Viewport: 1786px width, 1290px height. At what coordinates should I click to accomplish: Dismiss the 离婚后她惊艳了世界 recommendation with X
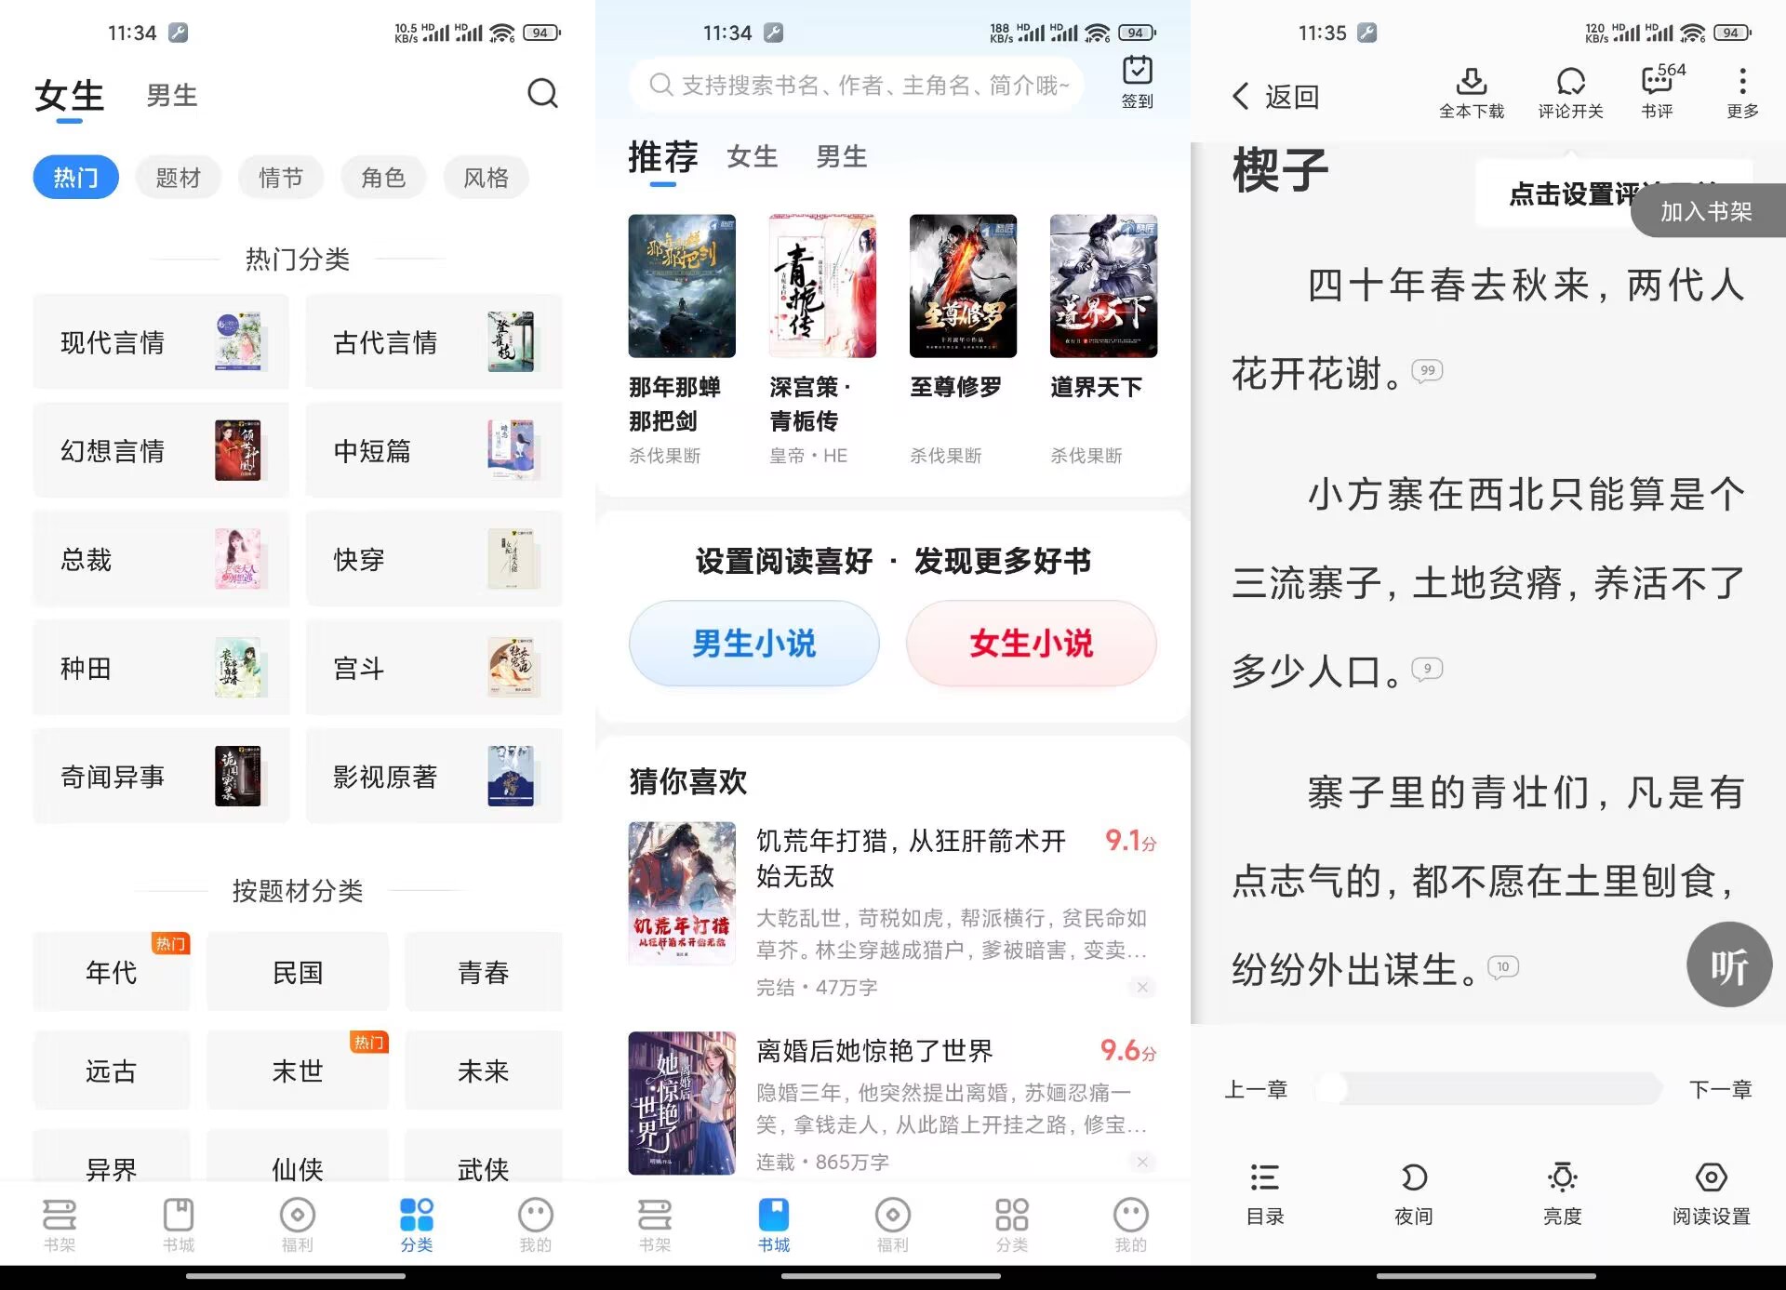coord(1142,1162)
